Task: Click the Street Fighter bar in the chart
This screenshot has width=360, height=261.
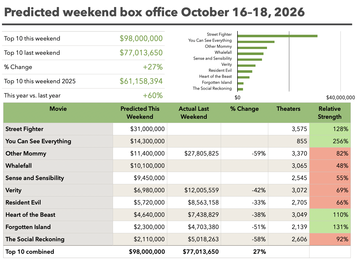Action: coord(277,36)
